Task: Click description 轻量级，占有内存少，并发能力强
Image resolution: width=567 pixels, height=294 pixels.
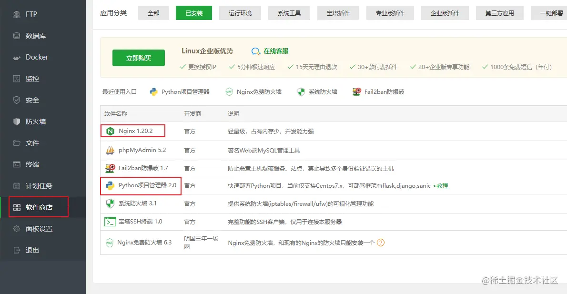Action: pyautogui.click(x=271, y=131)
